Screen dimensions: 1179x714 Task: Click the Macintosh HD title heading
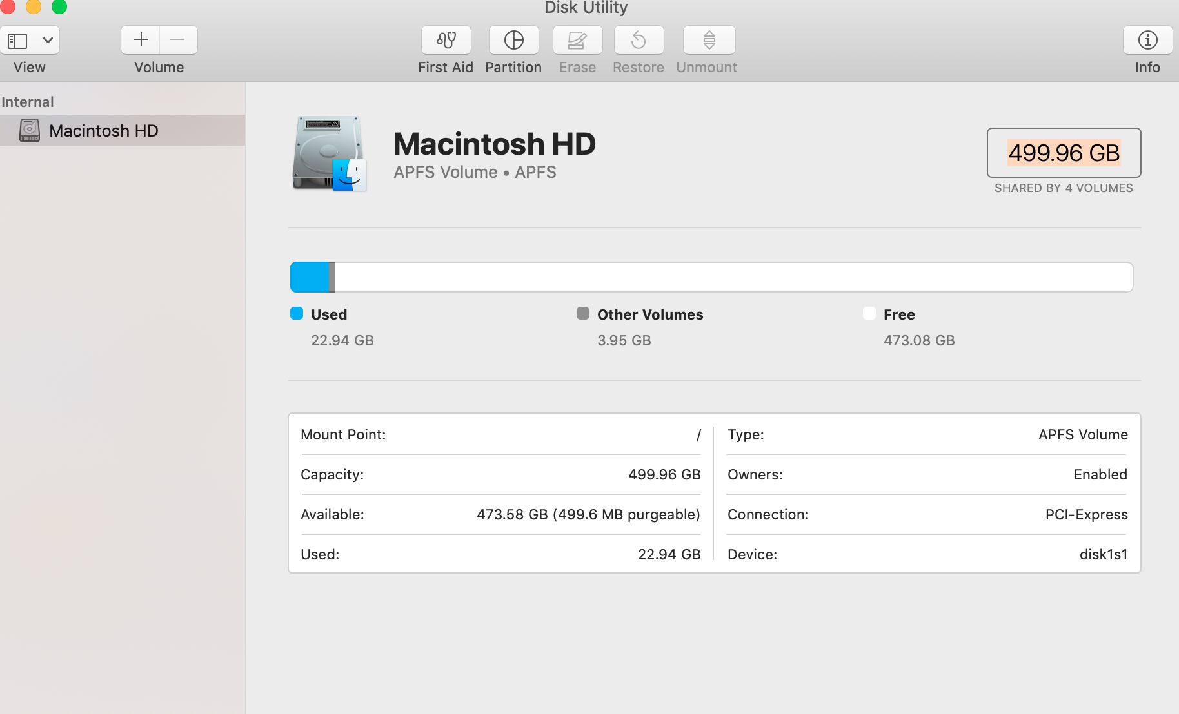[x=495, y=144]
